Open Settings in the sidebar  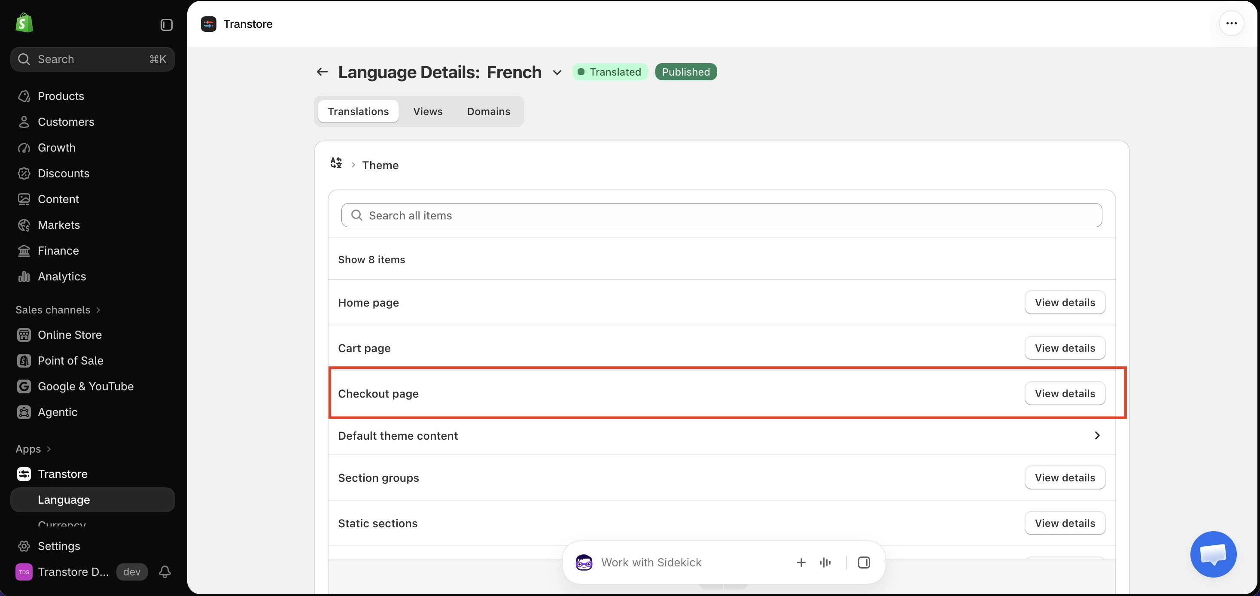[x=59, y=546]
